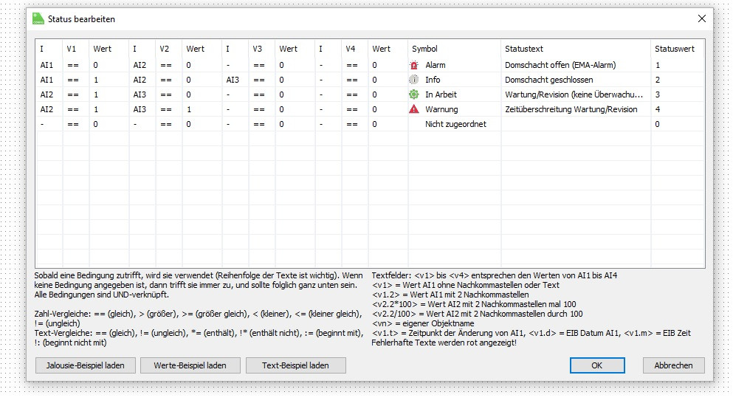Click the green In Arbeit gear icon
The height and width of the screenshot is (406, 733).
pos(413,94)
